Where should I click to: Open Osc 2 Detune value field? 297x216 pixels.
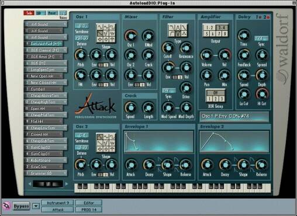coord(82,147)
